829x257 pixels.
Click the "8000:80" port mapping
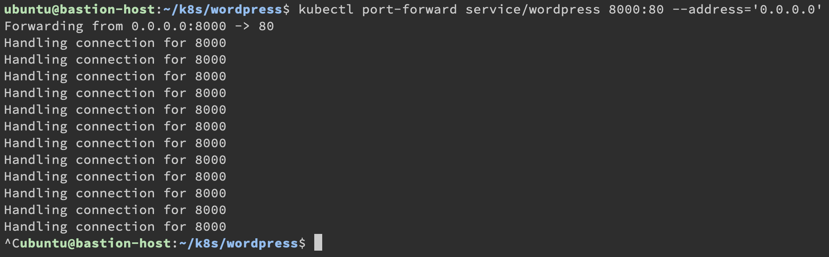pos(636,9)
